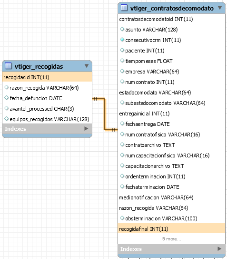This screenshot has height=259, width=227.
Task: Click diamond icon beside contratoarchivo TEXT
Action: (122, 145)
